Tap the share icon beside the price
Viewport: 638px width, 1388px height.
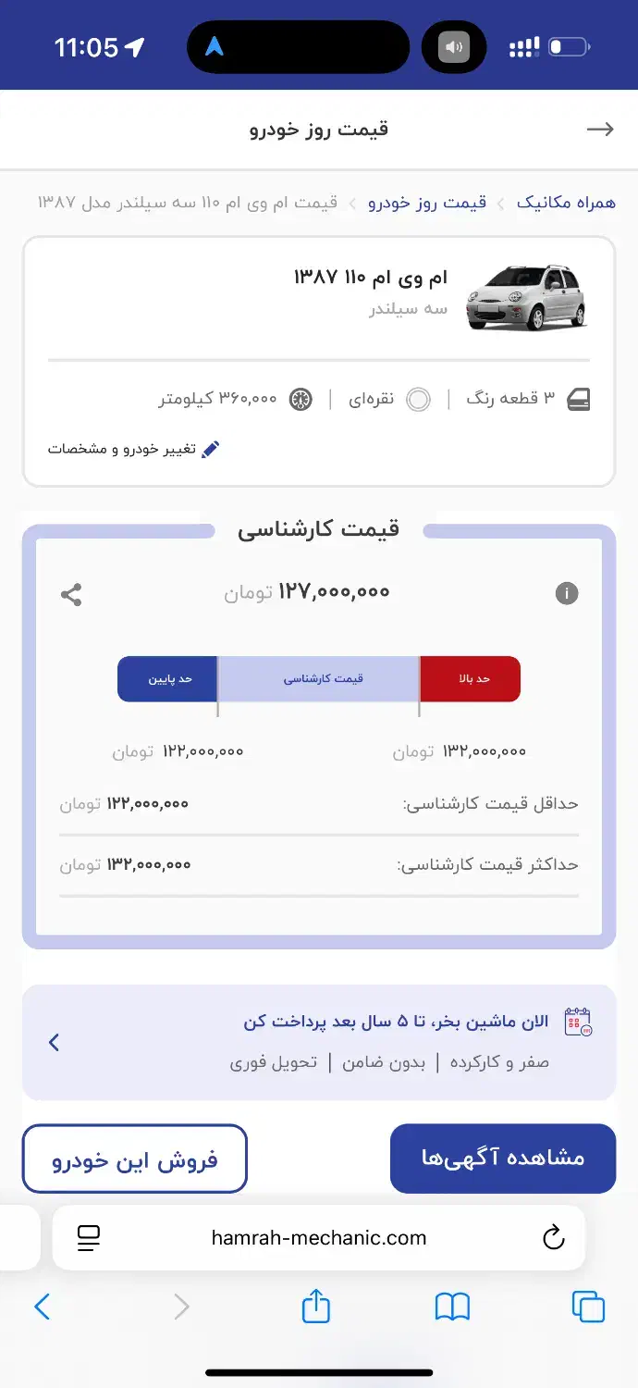click(x=71, y=594)
